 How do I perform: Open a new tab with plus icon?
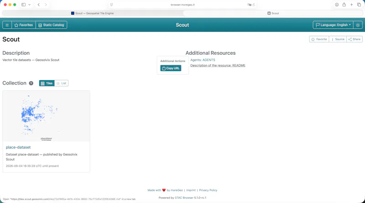[x=351, y=5]
